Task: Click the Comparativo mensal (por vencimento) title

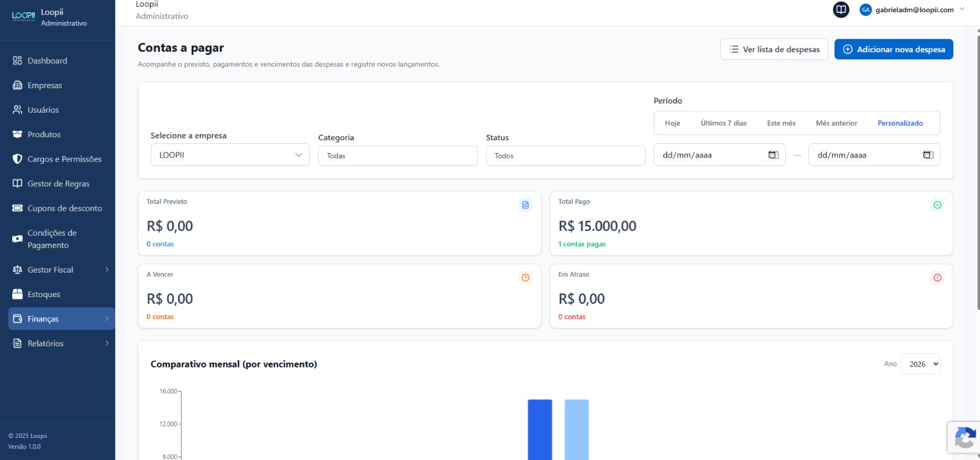Action: coord(234,364)
